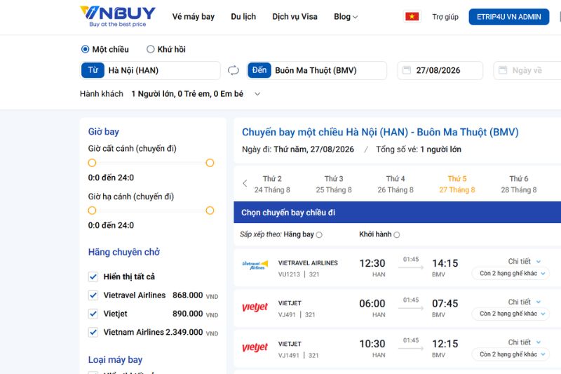Viewport: 561px width, 374px height.
Task: Click the Ngày về return date field
Action: [528, 70]
